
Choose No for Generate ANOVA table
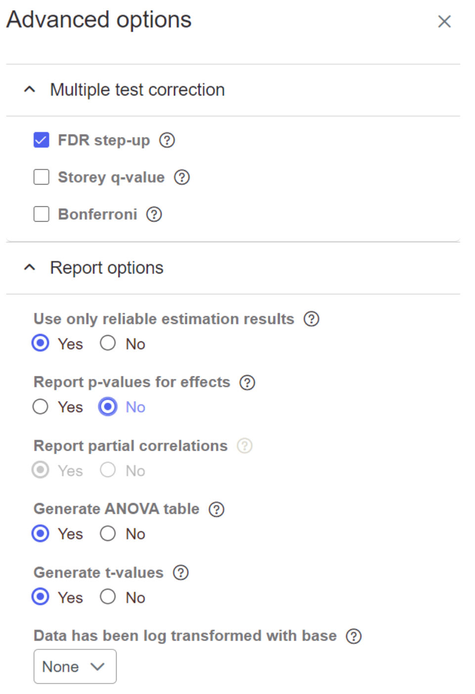pos(108,534)
